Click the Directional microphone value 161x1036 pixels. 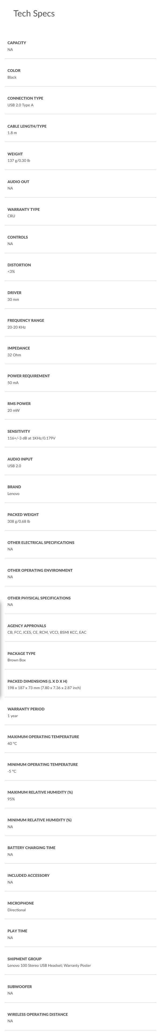[x=16, y=910]
